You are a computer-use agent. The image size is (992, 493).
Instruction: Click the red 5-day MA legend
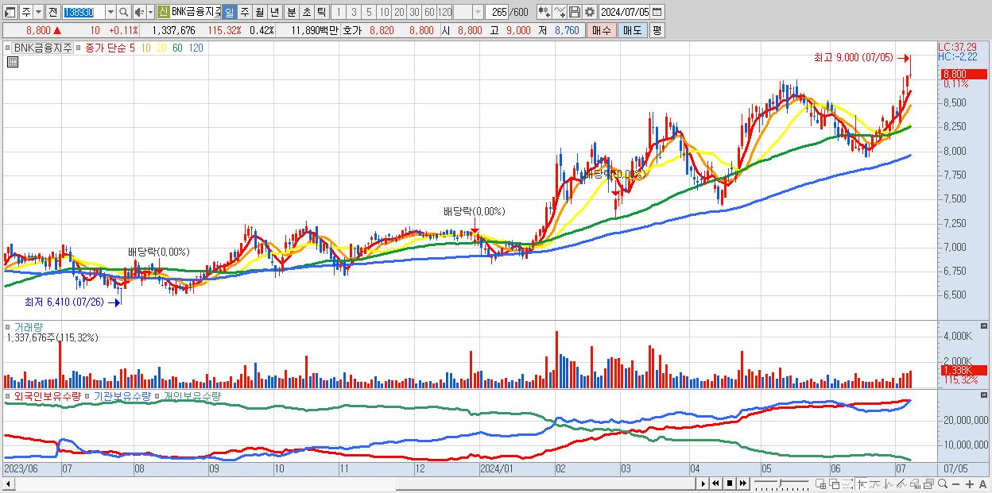(132, 48)
